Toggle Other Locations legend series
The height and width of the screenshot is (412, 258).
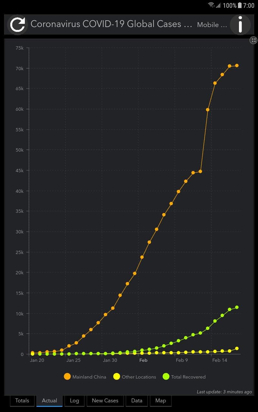coord(134,377)
